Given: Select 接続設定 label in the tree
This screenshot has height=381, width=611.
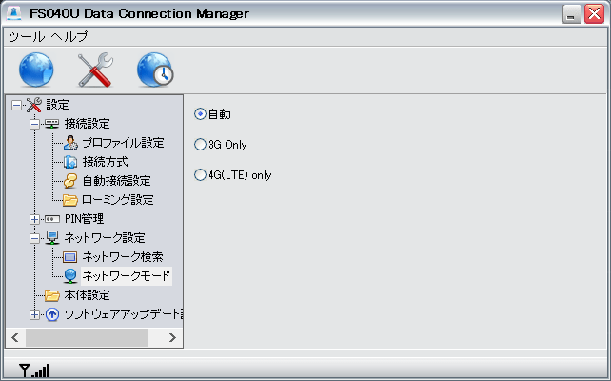Looking at the screenshot, I should click(x=87, y=124).
